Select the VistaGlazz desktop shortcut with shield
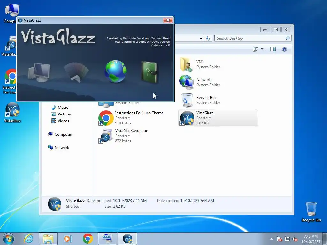The height and width of the screenshot is (245, 327). (x=12, y=112)
